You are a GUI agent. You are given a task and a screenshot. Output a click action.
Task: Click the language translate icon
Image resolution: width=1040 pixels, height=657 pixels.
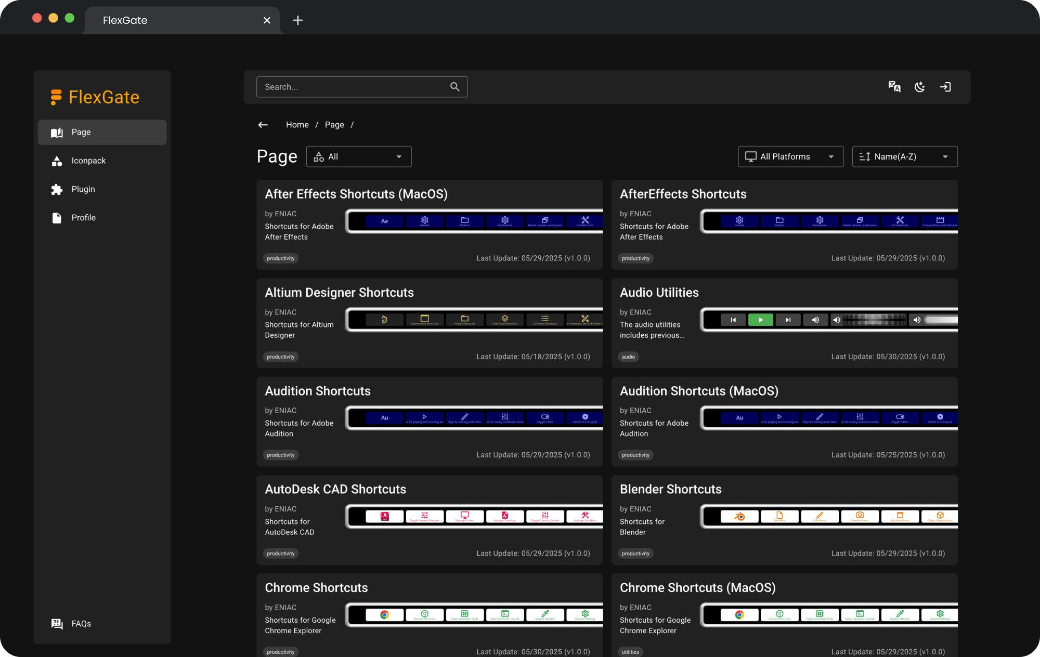click(894, 87)
